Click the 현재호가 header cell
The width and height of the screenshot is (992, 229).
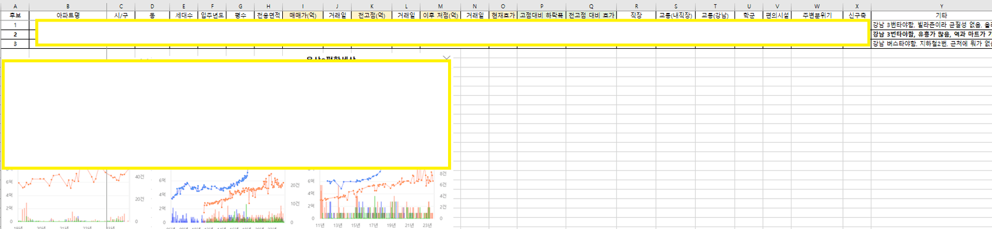(502, 15)
